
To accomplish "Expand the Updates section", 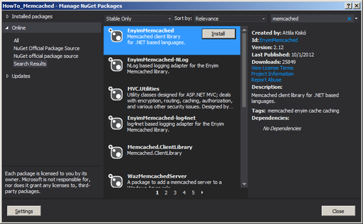I will [7, 76].
